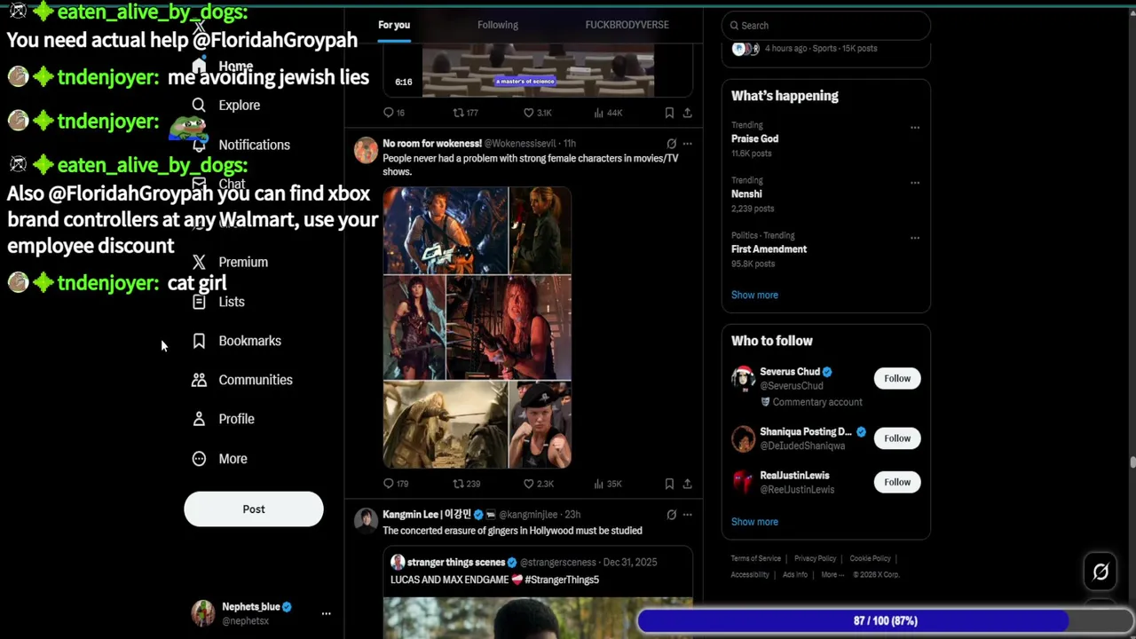This screenshot has width=1136, height=639.
Task: Focus the Search input field
Action: [826, 26]
